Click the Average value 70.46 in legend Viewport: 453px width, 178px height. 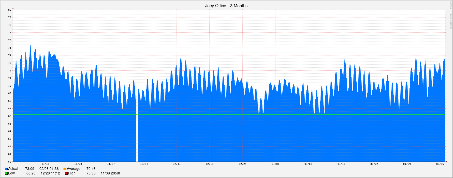pos(91,169)
